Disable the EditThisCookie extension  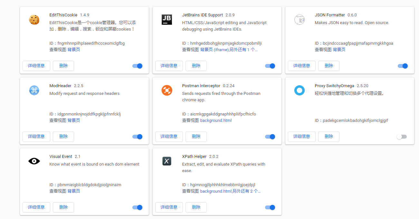(138, 66)
